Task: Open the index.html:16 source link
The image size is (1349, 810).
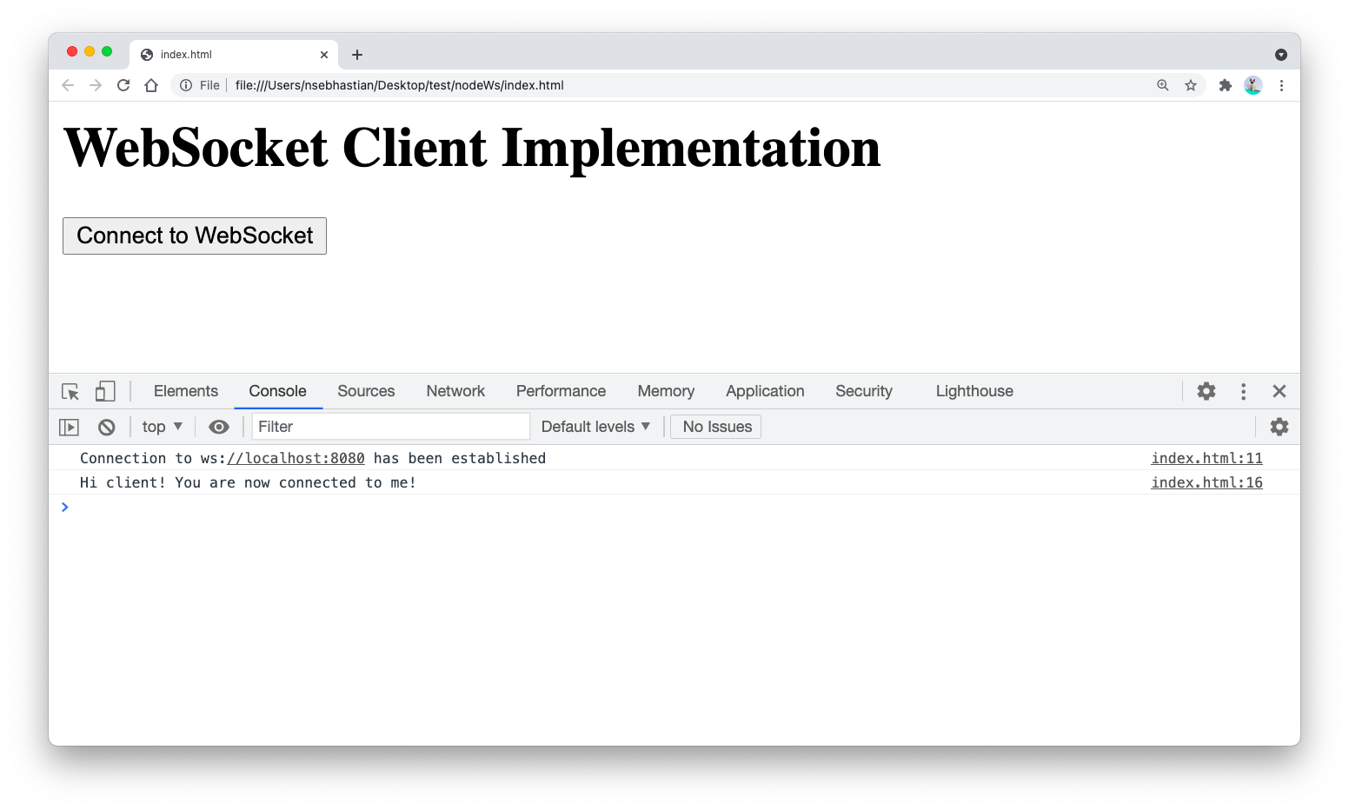Action: (1206, 482)
